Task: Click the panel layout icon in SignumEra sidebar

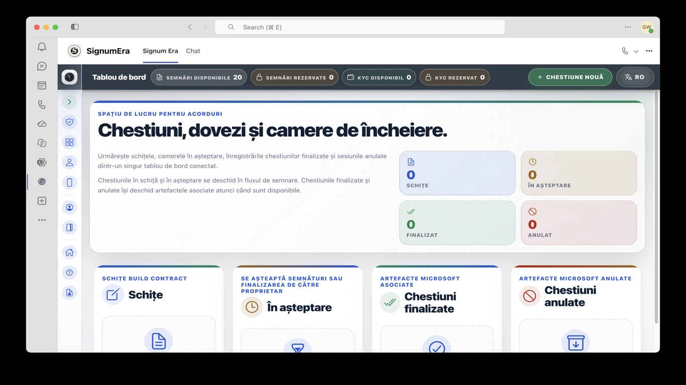Action: click(69, 227)
